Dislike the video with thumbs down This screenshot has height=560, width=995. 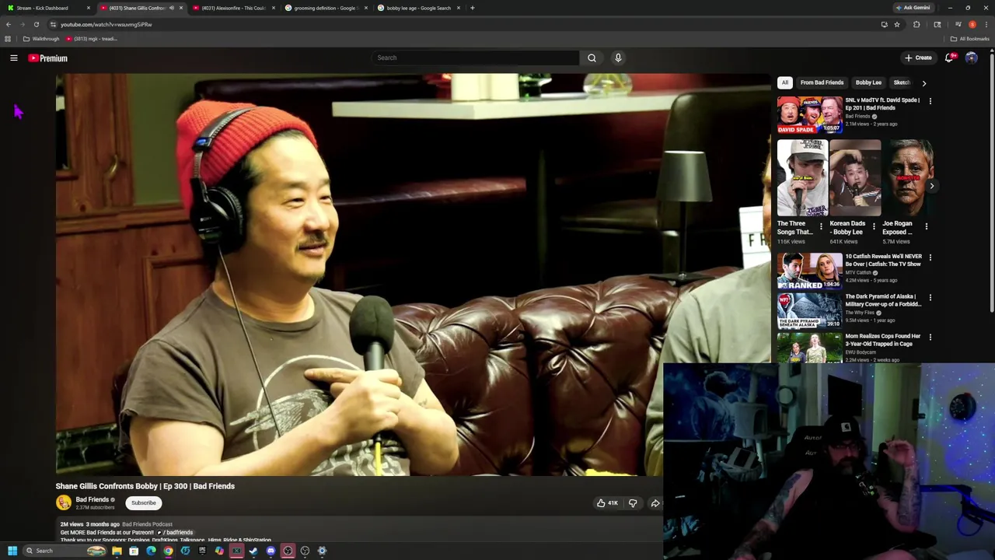[x=633, y=503]
